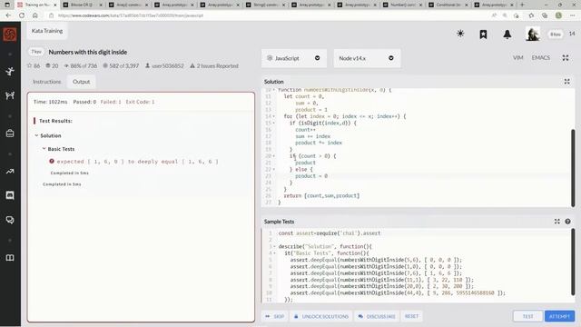Image resolution: width=581 pixels, height=327 pixels.
Task: Open notifications bell icon
Action: (x=507, y=35)
